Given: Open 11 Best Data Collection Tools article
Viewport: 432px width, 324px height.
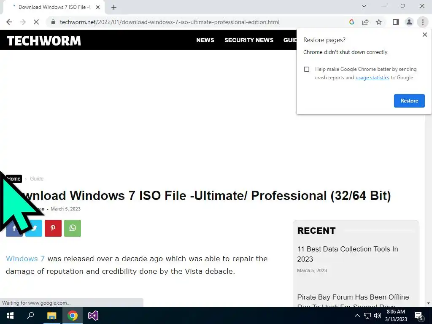Looking at the screenshot, I should click(x=348, y=254).
